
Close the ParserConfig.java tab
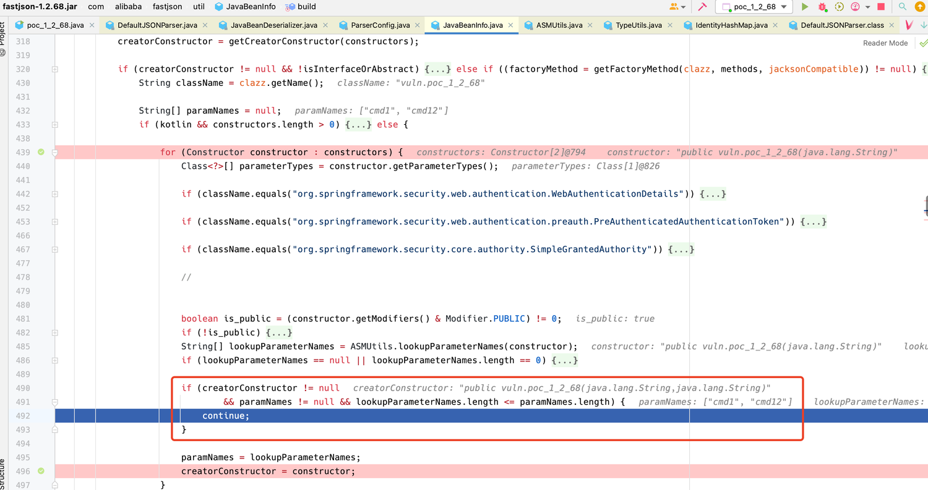coord(416,25)
